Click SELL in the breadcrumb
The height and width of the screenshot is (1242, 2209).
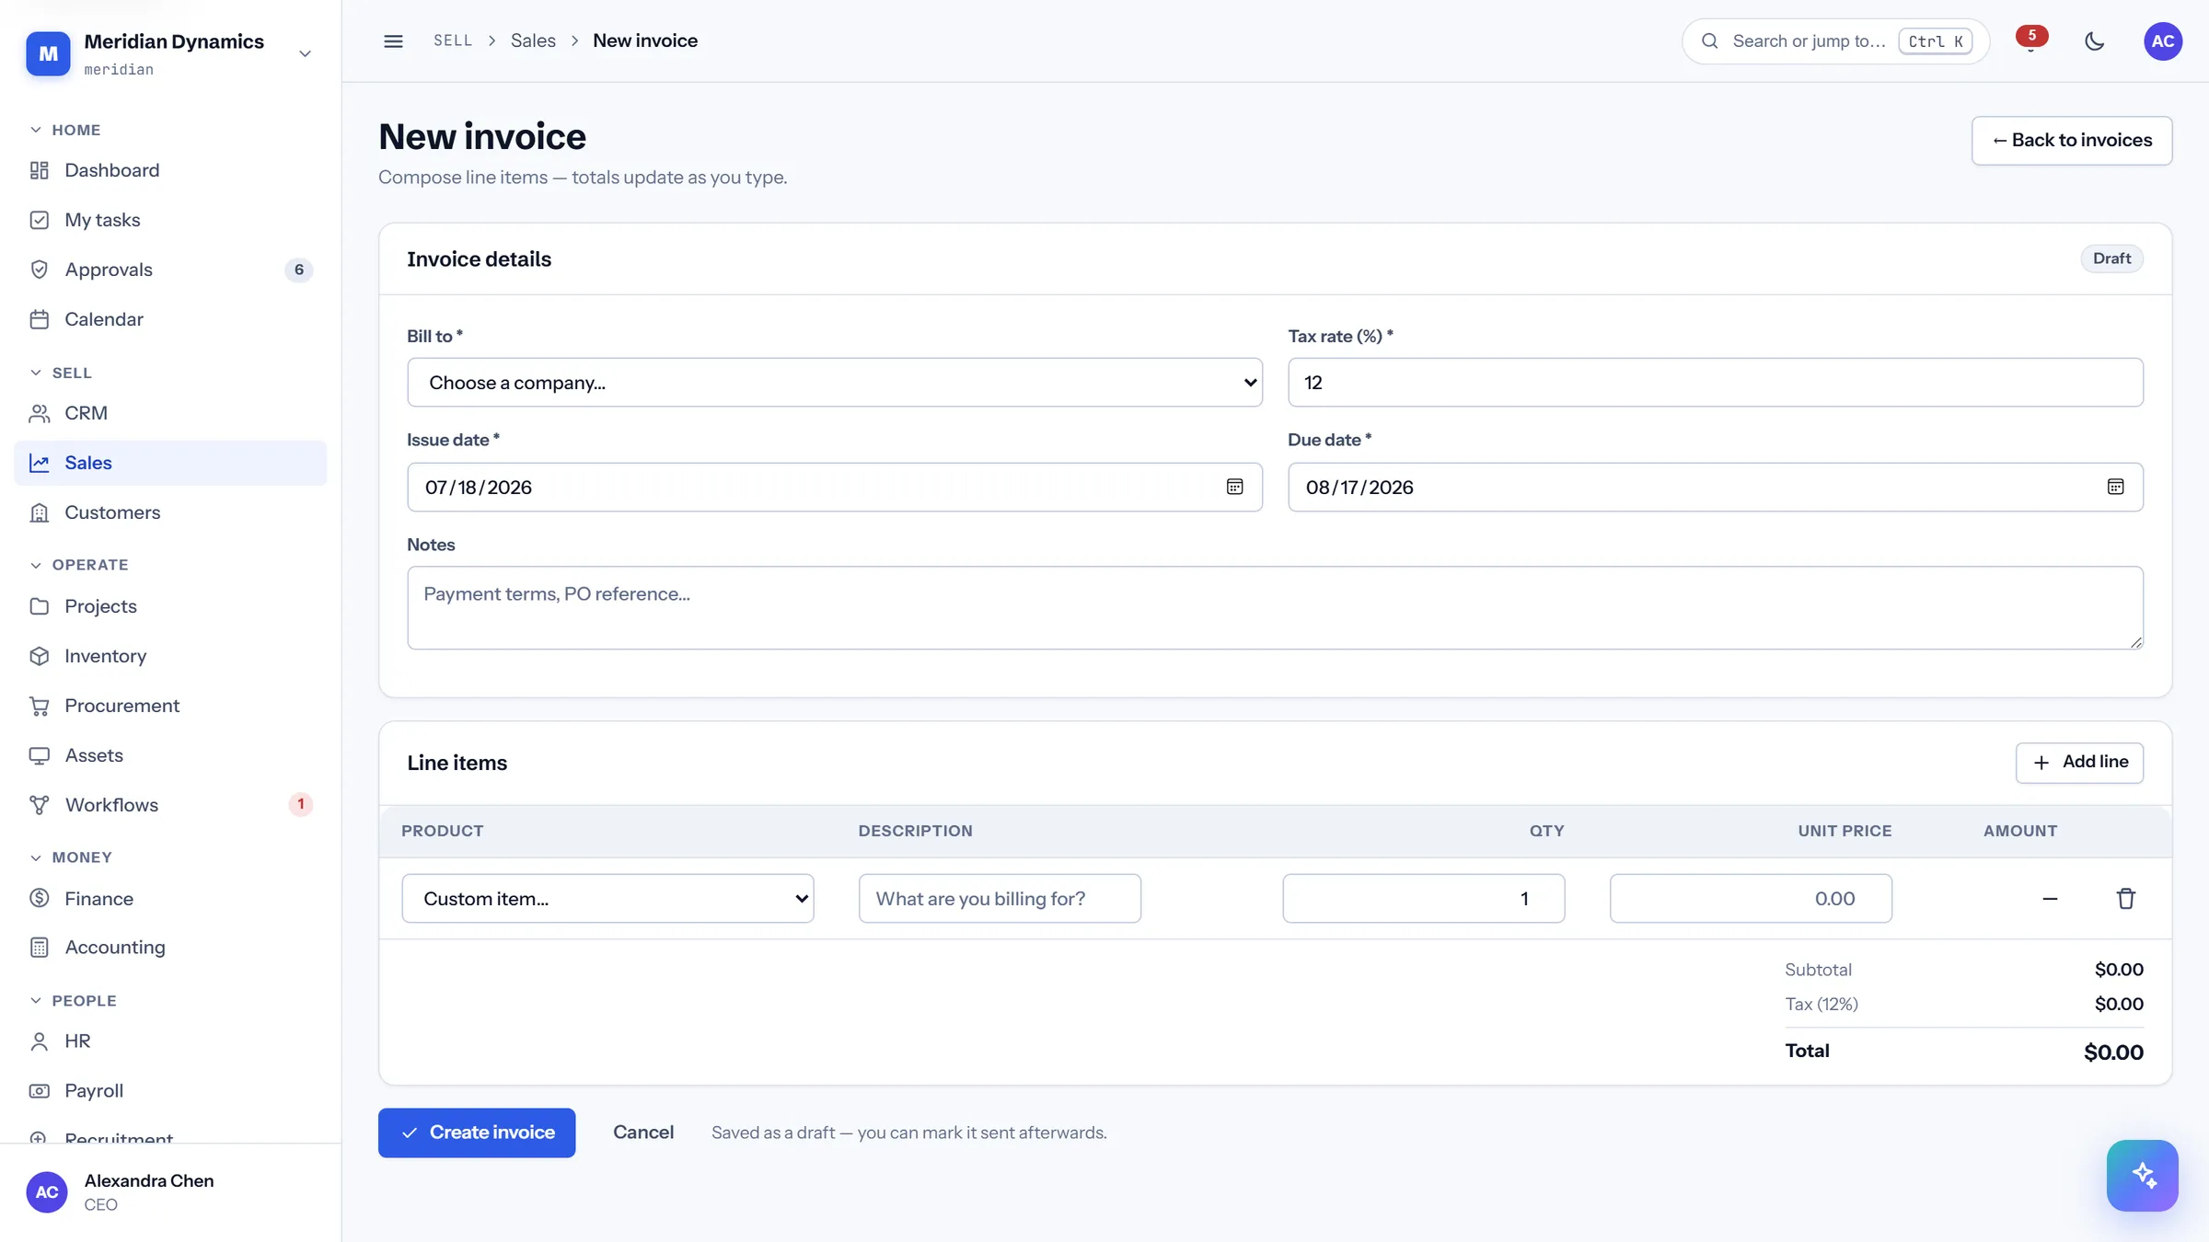pyautogui.click(x=453, y=41)
